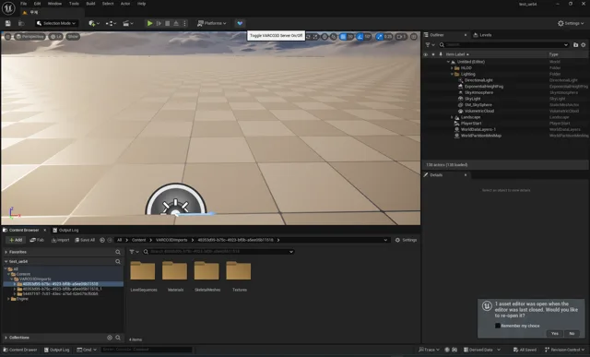Select DirectionalLight in the Outliner
This screenshot has width=590, height=357.
(x=478, y=80)
